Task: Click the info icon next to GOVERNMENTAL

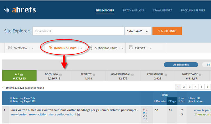Action: click(x=132, y=75)
